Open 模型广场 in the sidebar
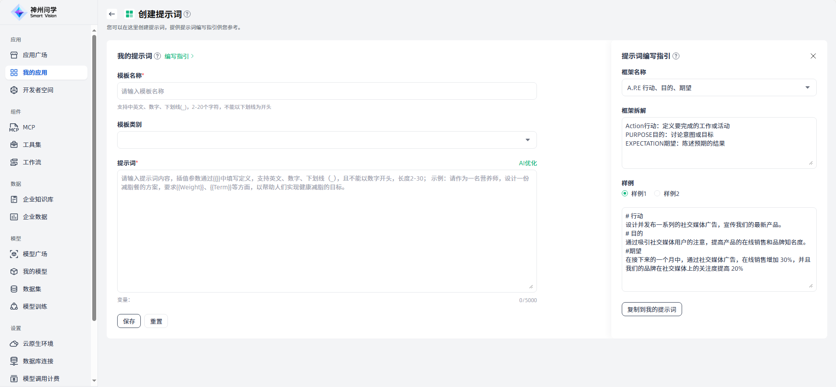 (x=35, y=254)
